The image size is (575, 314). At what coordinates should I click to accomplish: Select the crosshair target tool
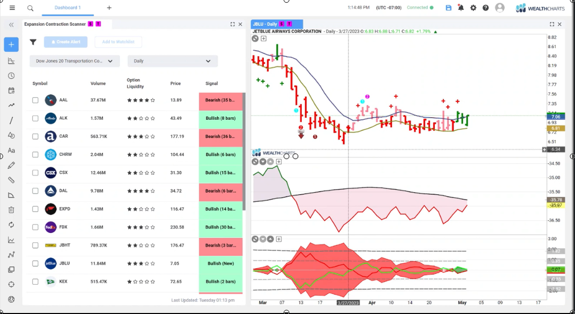12,284
